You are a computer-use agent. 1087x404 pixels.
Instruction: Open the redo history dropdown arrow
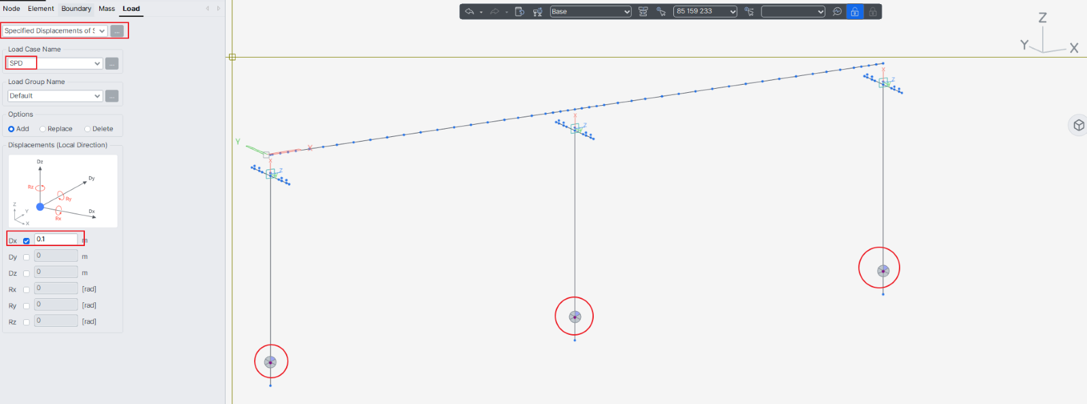507,12
